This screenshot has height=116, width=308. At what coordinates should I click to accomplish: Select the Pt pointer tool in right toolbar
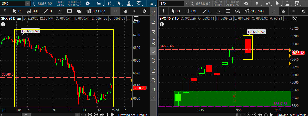(x=176, y=11)
